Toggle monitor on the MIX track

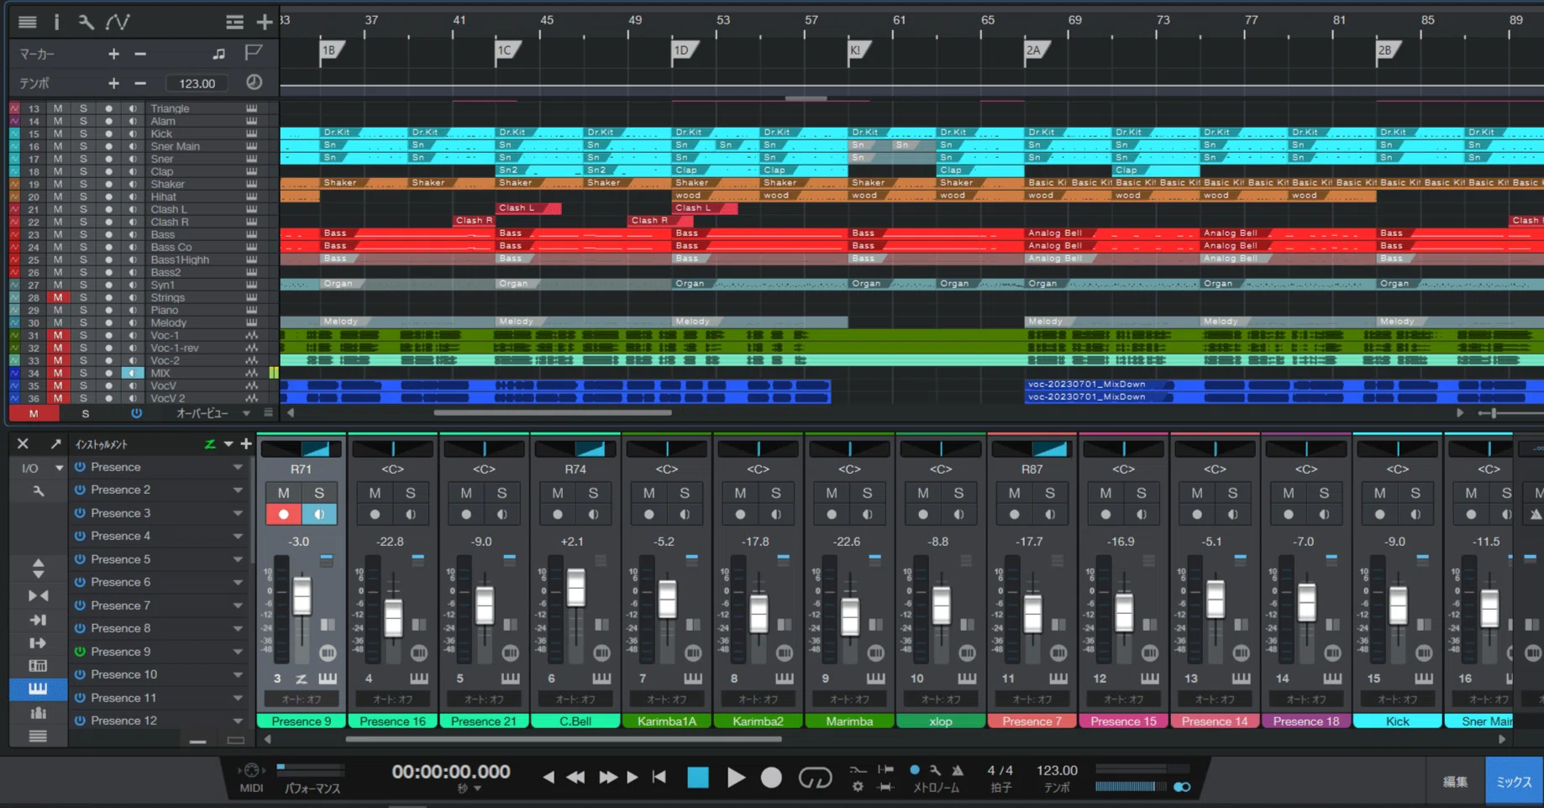pyautogui.click(x=133, y=373)
